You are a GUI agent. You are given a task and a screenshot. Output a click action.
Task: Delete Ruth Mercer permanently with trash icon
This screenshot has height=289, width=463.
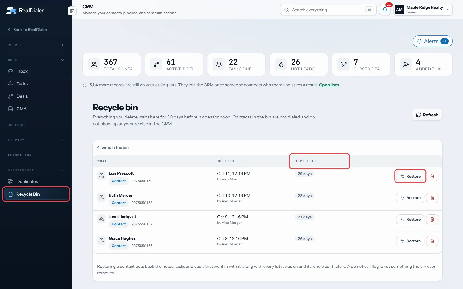point(432,198)
